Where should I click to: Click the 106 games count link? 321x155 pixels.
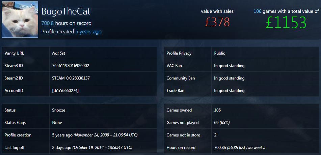pos(257,11)
